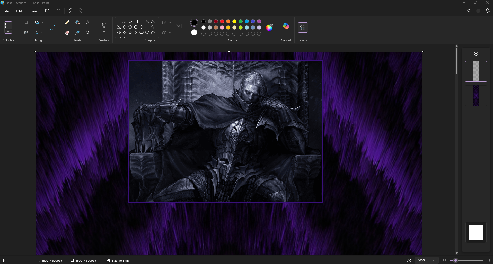Select Color 2 secondary white swatch
Viewport: 493px width, 264px height.
194,32
